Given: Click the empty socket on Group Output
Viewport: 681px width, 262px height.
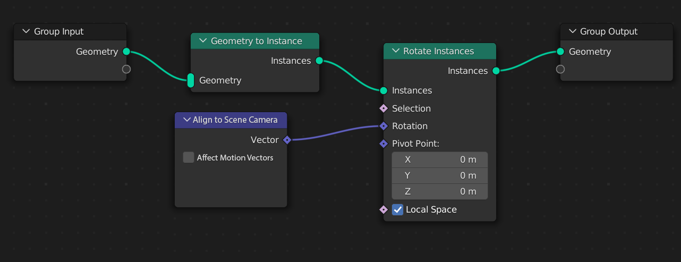Looking at the screenshot, I should [560, 69].
